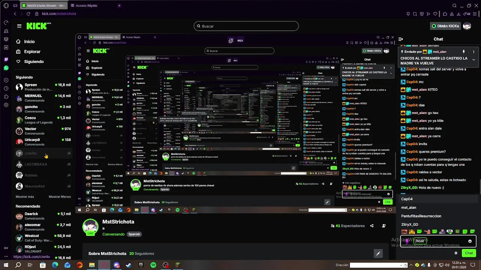The width and height of the screenshot is (481, 270).
Task: Select Cap04 in mention suggestions
Action: 438,199
